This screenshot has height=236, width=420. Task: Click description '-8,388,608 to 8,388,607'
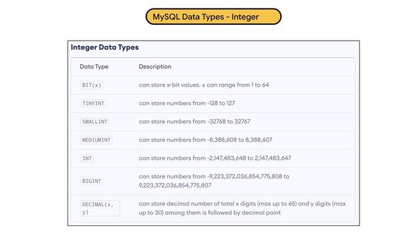coord(240,140)
